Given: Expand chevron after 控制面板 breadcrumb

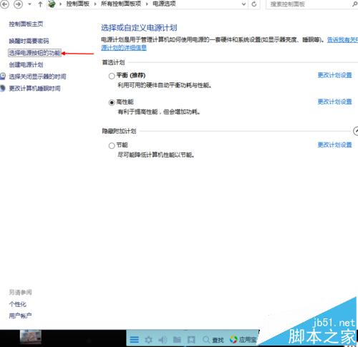Looking at the screenshot, I should [x=95, y=4].
